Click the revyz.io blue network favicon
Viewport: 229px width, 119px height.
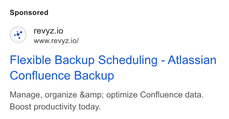click(18, 35)
